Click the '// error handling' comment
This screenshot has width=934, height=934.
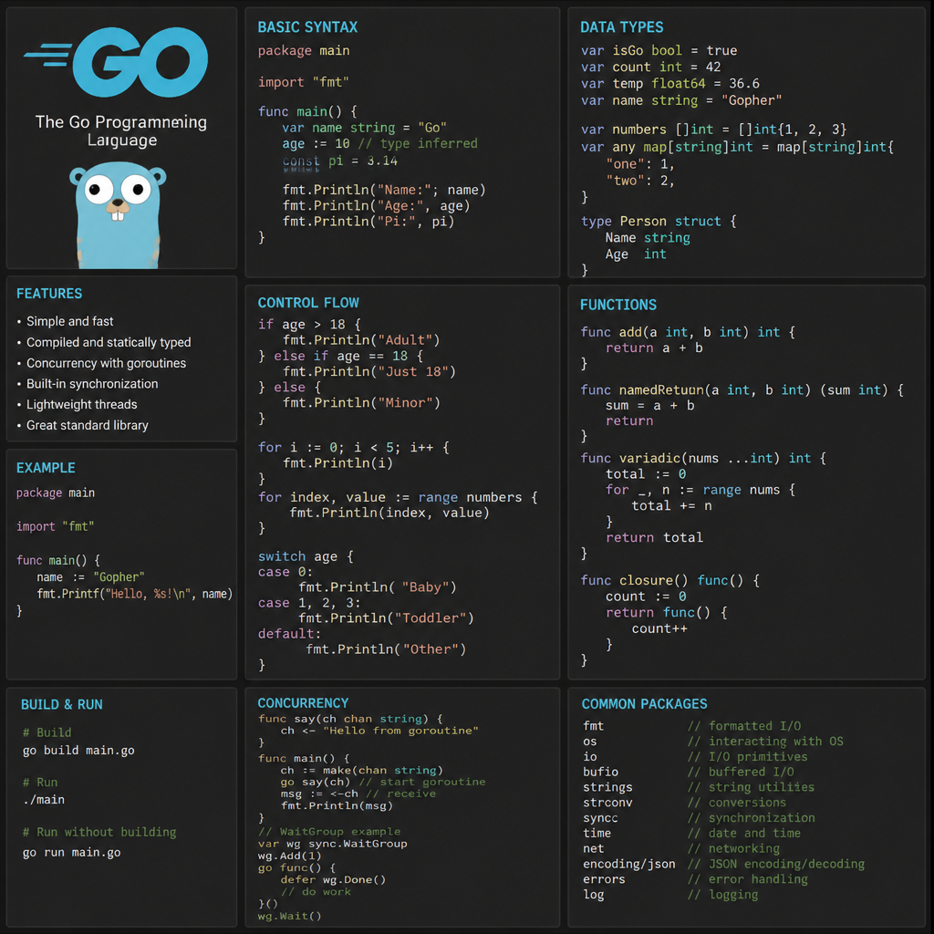coord(748,879)
